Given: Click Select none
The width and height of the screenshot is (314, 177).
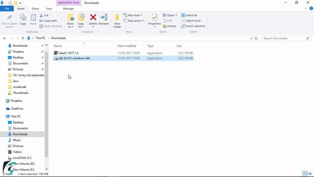Looking at the screenshot, I should (191, 21).
